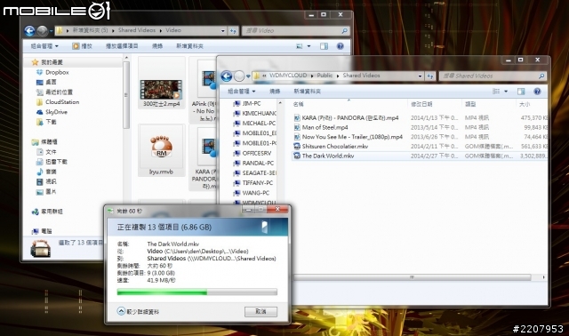
Task: Click view mode icon in Video window toolbar
Action: (x=300, y=46)
